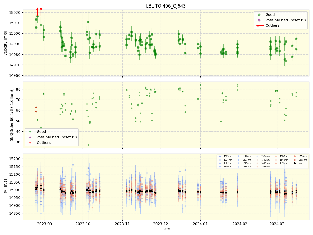Click the 1067nm legend marker
The image size is (313, 235).
coord(220,163)
